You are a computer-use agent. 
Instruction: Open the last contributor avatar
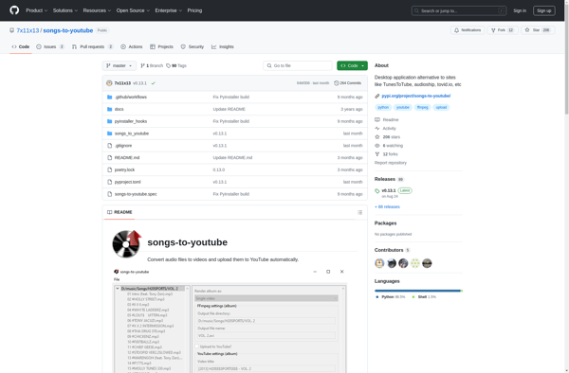(427, 263)
